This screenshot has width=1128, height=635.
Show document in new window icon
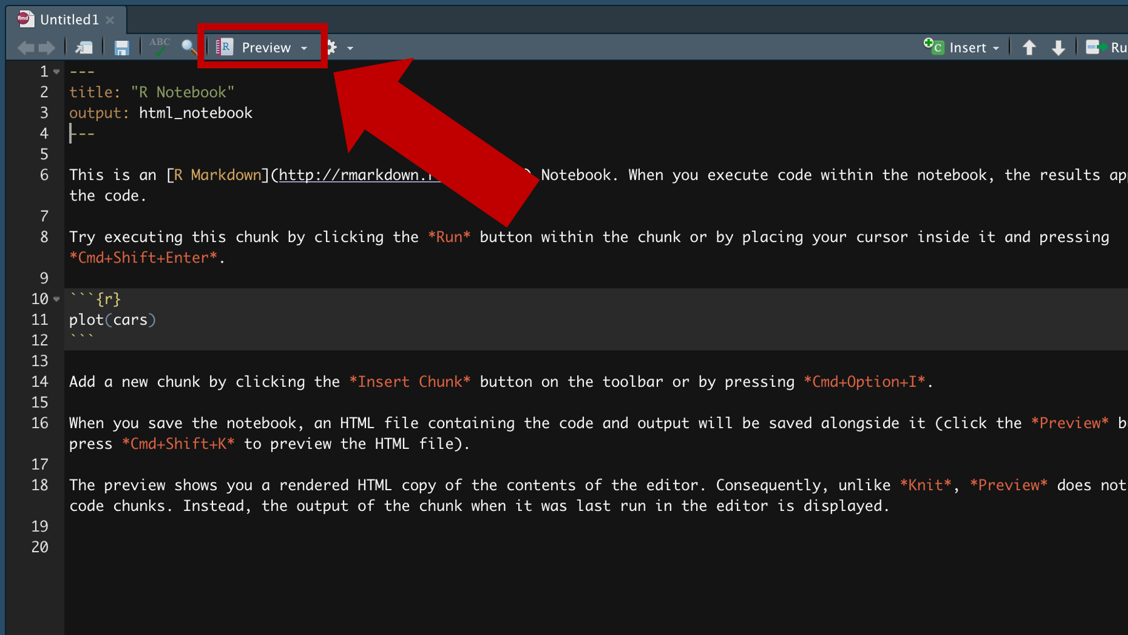click(84, 48)
